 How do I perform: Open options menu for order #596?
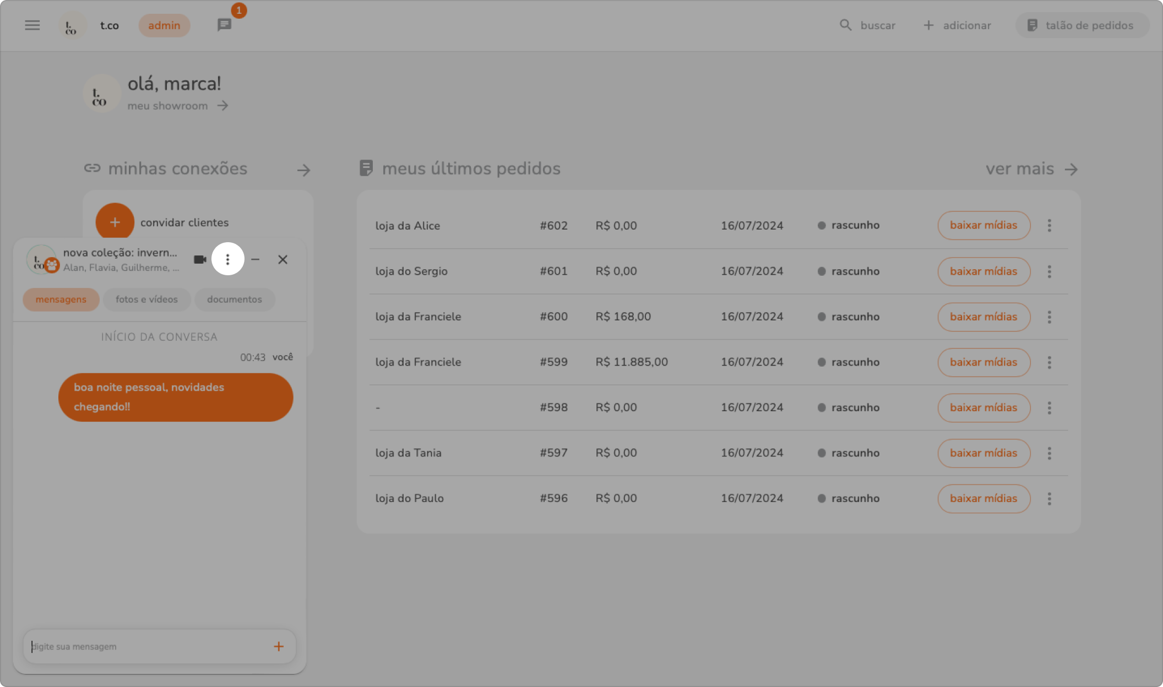(1049, 498)
